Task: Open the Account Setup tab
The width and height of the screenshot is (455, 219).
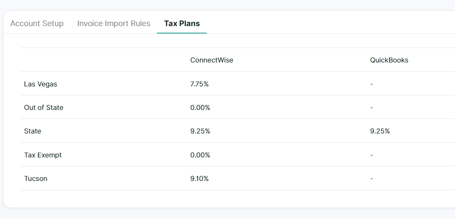Action: tap(37, 24)
